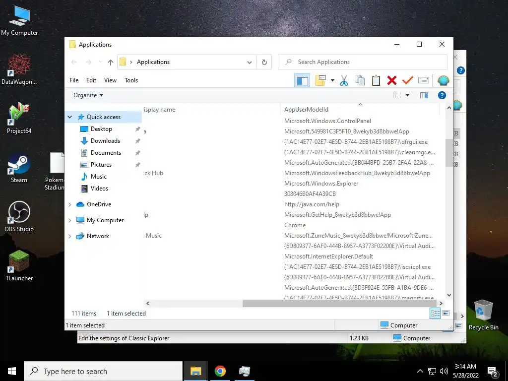Click the Paste clipboard icon
Image resolution: width=508 pixels, height=381 pixels.
pos(376,80)
